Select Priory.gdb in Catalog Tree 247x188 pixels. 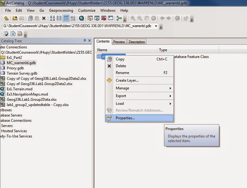(15, 68)
